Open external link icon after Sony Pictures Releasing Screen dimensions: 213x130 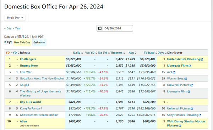(200, 115)
